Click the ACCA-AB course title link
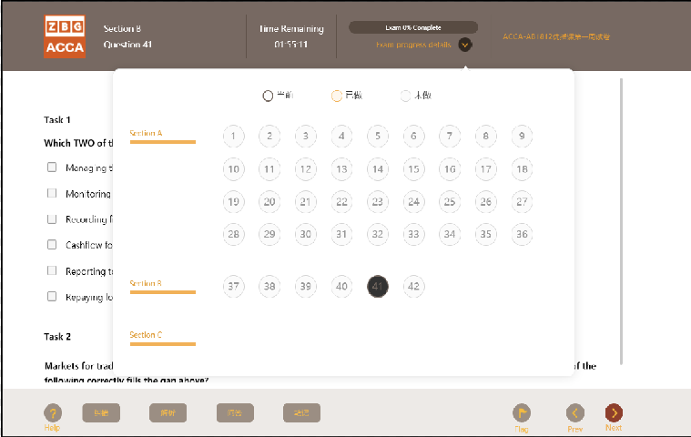Viewport: 691px width, 437px height. pyautogui.click(x=556, y=37)
